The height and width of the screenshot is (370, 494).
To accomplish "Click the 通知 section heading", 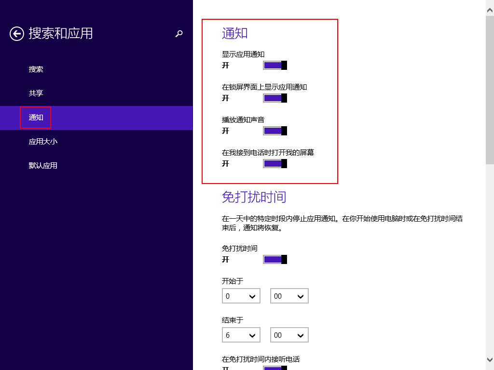I will [x=235, y=33].
